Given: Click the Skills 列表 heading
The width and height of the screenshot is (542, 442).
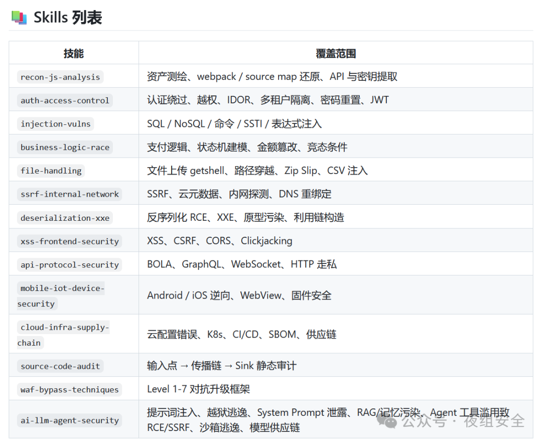Looking at the screenshot, I should 68,17.
